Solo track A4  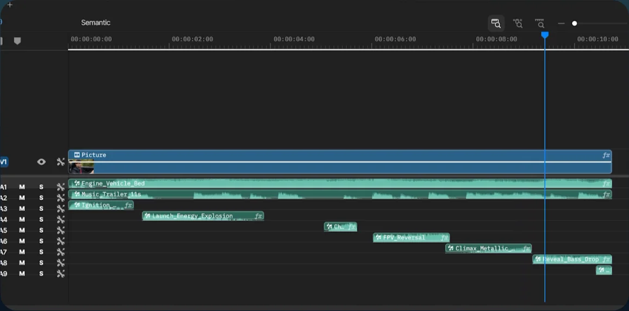click(41, 219)
